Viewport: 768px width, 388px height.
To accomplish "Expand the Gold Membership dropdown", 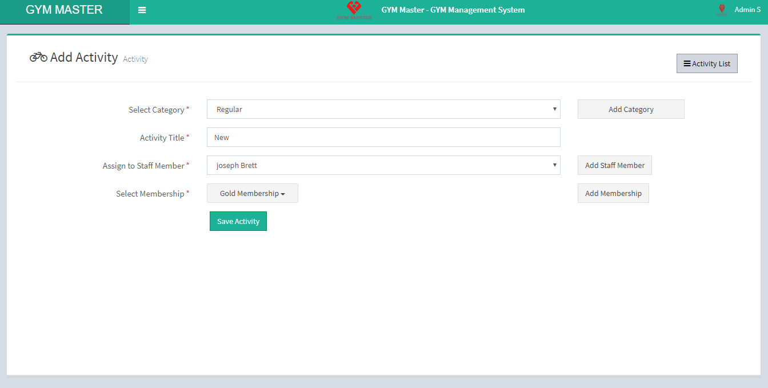I will point(252,194).
